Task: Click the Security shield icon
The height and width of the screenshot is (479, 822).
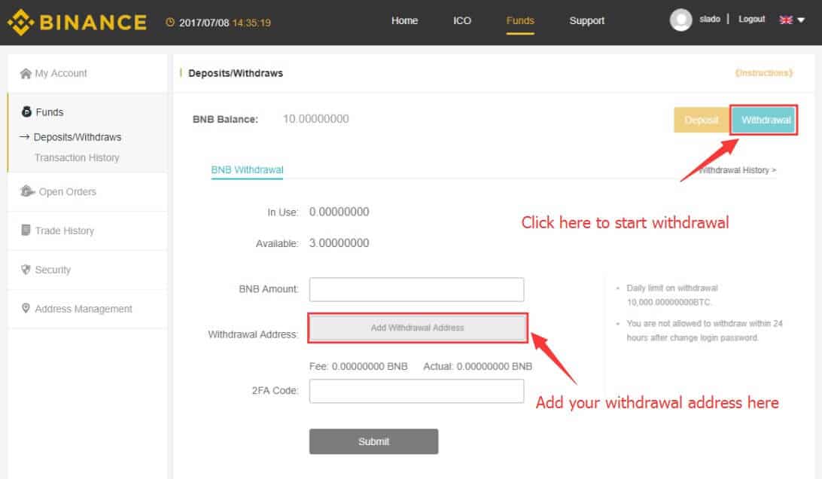Action: pos(25,269)
